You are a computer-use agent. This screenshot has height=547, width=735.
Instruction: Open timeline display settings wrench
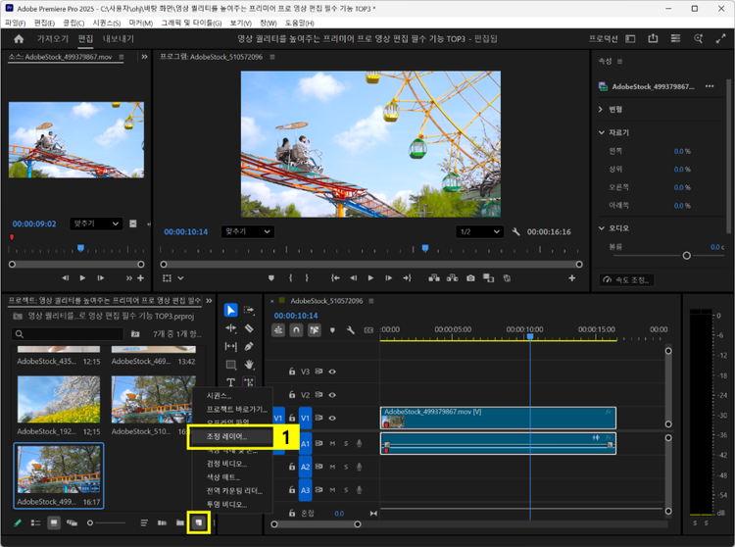[x=350, y=330]
